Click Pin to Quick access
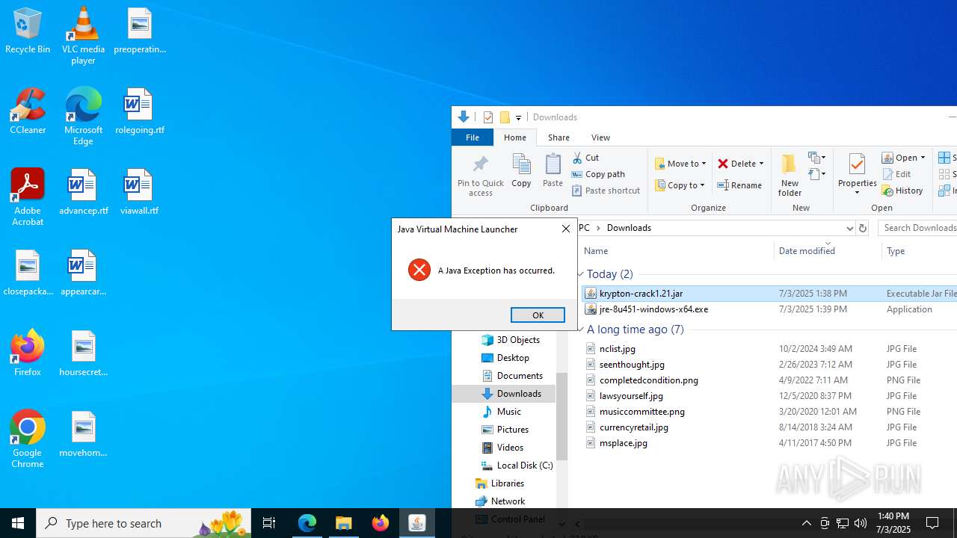The image size is (957, 538). (481, 176)
